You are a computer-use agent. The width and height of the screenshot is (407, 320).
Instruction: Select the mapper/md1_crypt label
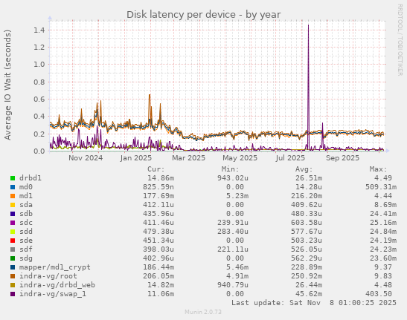(55, 267)
